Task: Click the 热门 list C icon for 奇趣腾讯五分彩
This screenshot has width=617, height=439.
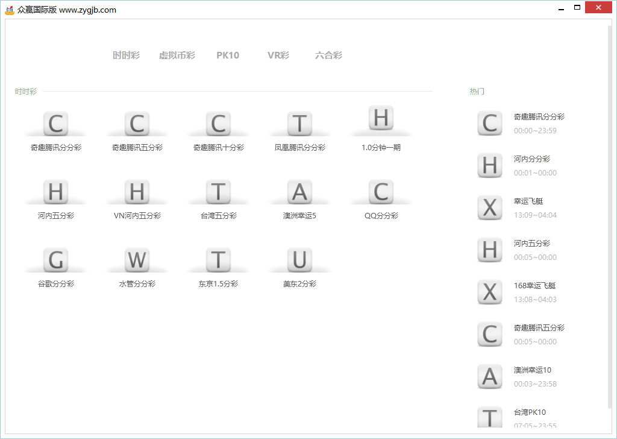Action: click(x=489, y=334)
